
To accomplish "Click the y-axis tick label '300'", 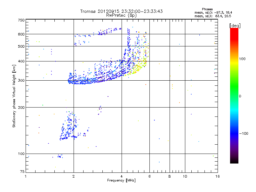I will [x=21, y=81].
